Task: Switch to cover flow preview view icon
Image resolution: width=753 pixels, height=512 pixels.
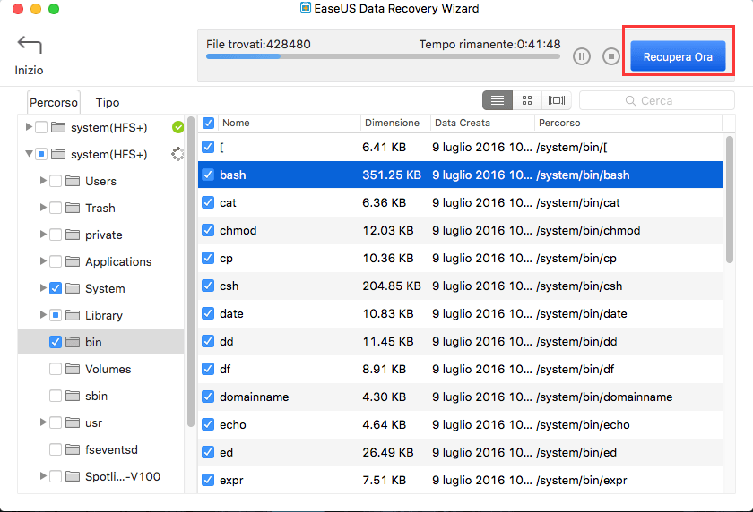Action: (557, 100)
